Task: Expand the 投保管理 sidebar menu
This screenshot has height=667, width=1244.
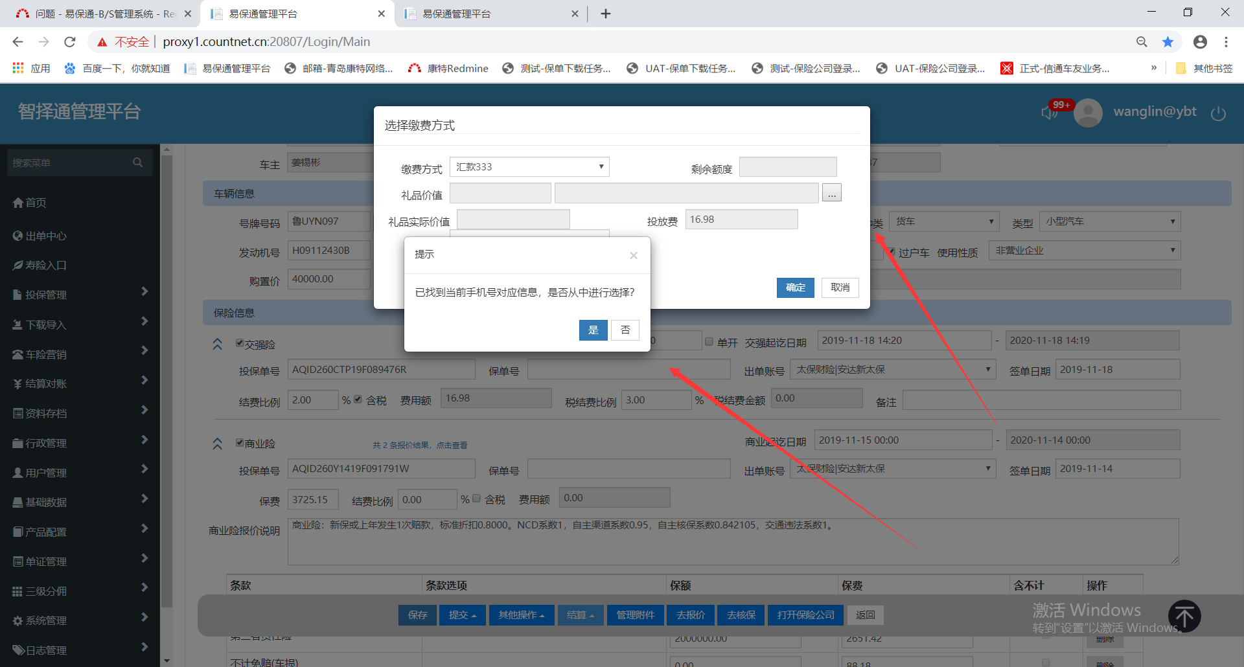Action: (80, 295)
